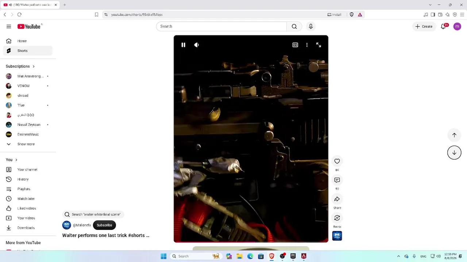Expand Show more subscriptions

coord(28,144)
